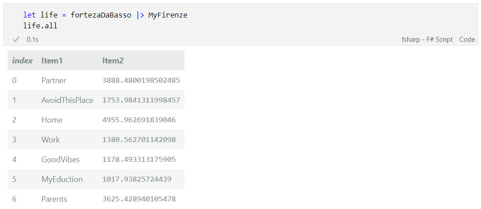Open the Code cell language selector

[467, 40]
